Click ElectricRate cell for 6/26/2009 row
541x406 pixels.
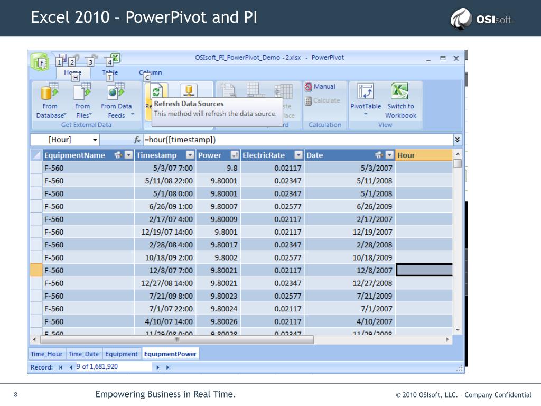tap(273, 207)
